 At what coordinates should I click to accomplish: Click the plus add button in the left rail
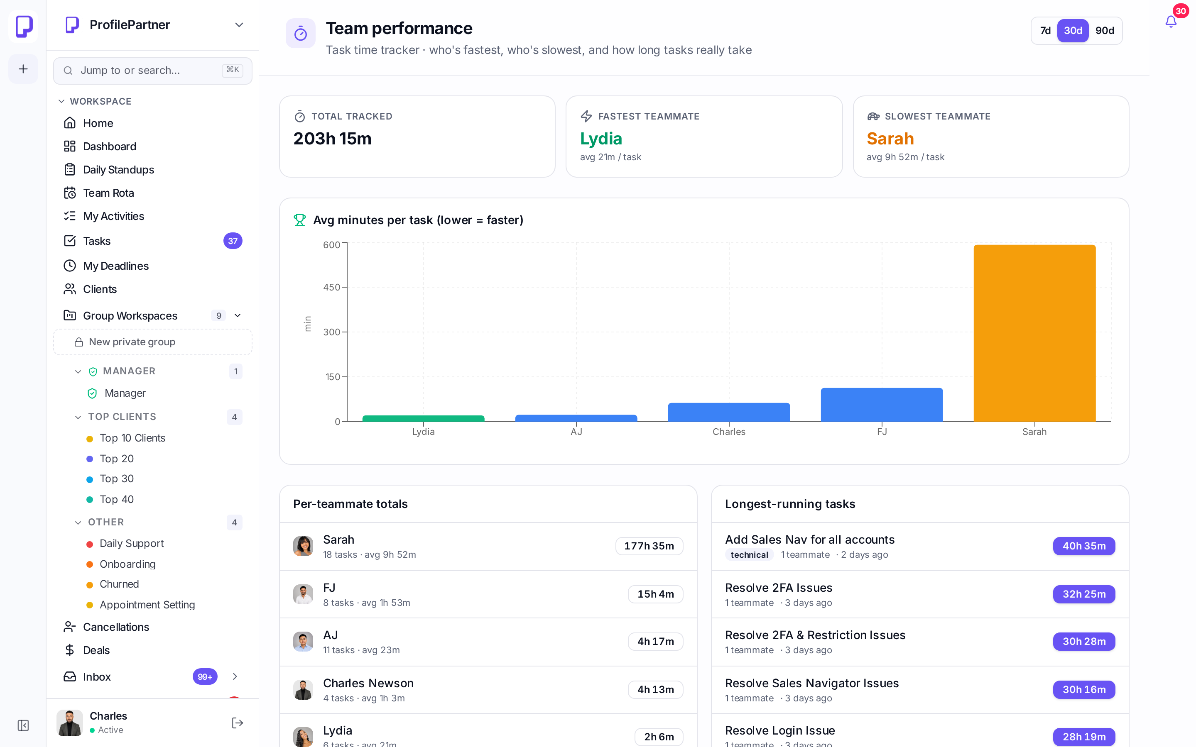[23, 68]
